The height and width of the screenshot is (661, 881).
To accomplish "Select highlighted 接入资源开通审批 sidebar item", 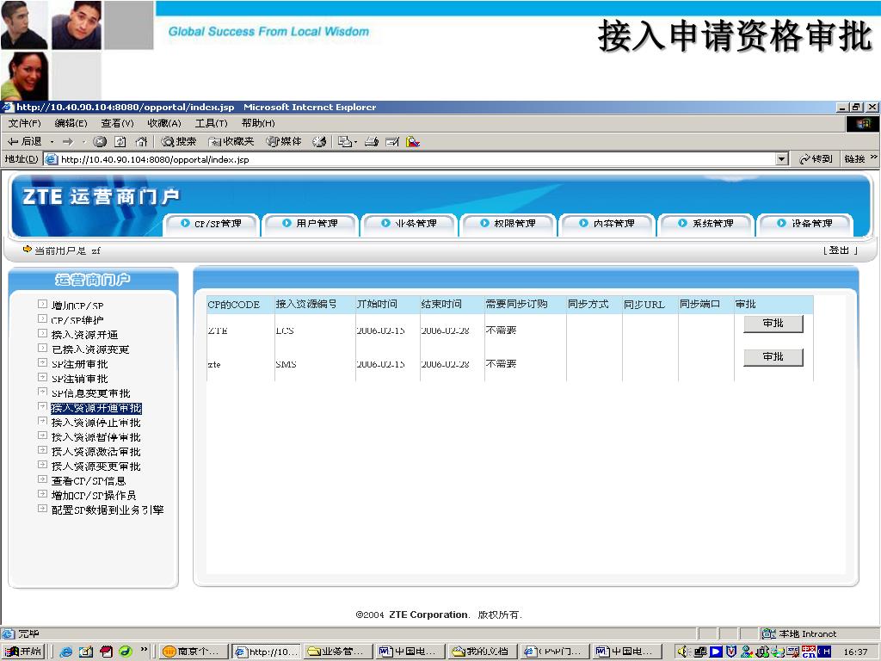I will (x=96, y=408).
